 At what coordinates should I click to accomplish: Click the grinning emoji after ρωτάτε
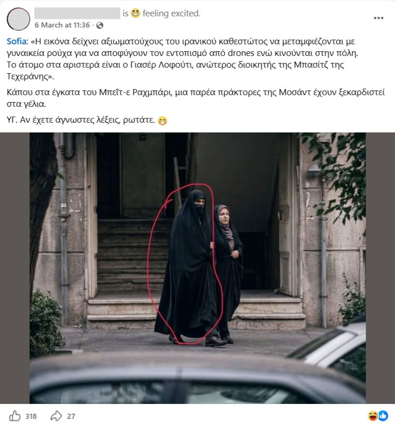click(162, 121)
